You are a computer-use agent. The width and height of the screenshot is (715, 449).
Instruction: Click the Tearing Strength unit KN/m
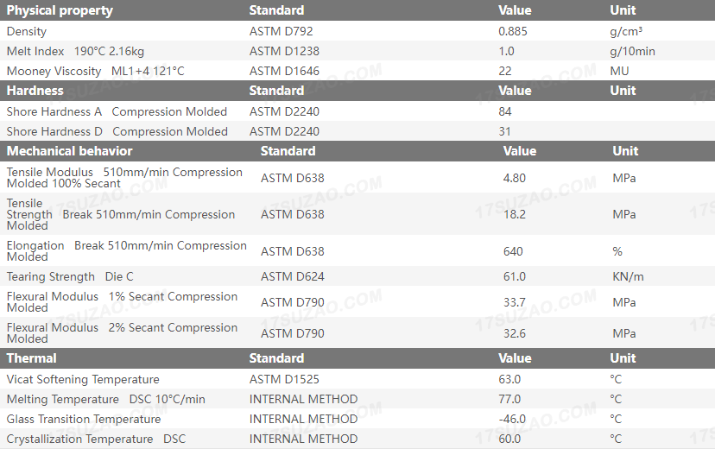click(628, 277)
